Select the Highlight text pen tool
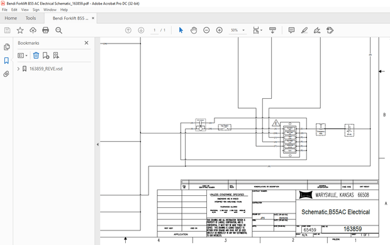Viewport: 390px width, 245px height. (x=304, y=30)
